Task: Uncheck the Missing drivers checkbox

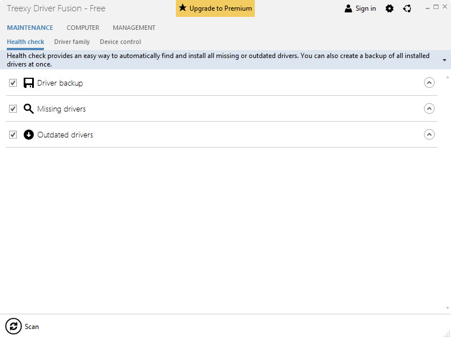Action: click(13, 109)
